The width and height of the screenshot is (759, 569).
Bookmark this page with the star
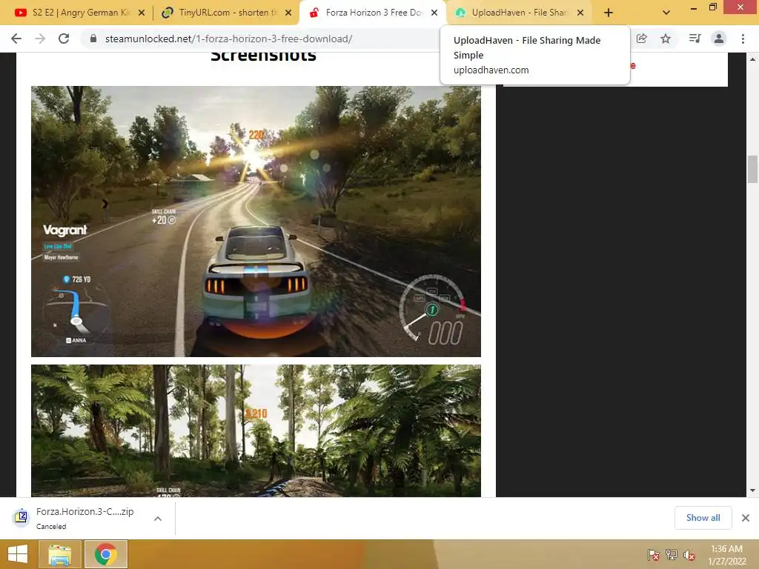666,39
